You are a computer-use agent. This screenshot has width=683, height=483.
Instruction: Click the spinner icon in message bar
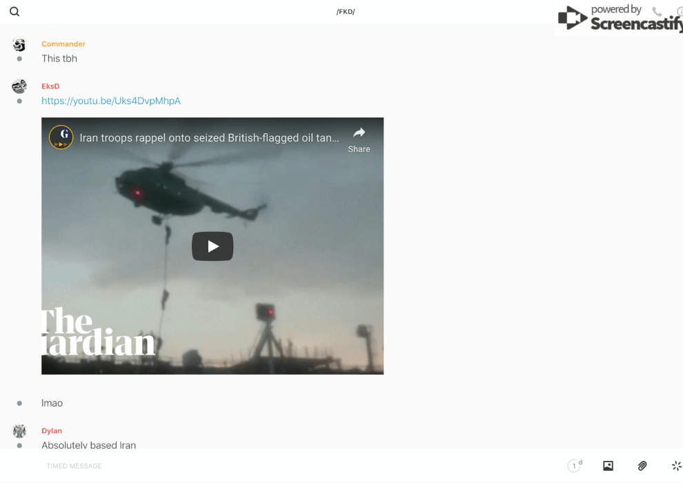[676, 466]
